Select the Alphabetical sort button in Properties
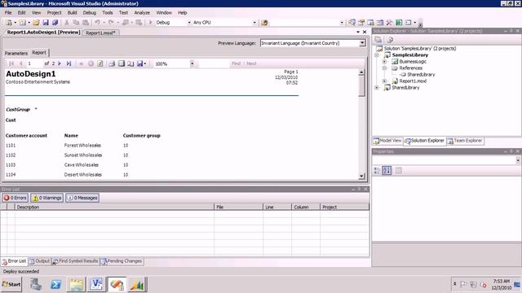 click(x=387, y=171)
